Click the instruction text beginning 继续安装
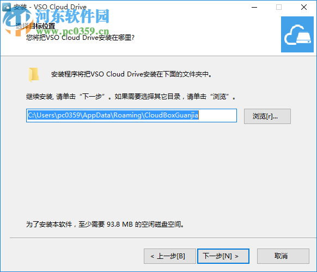Screen dimensions: 317x272 point(131,97)
